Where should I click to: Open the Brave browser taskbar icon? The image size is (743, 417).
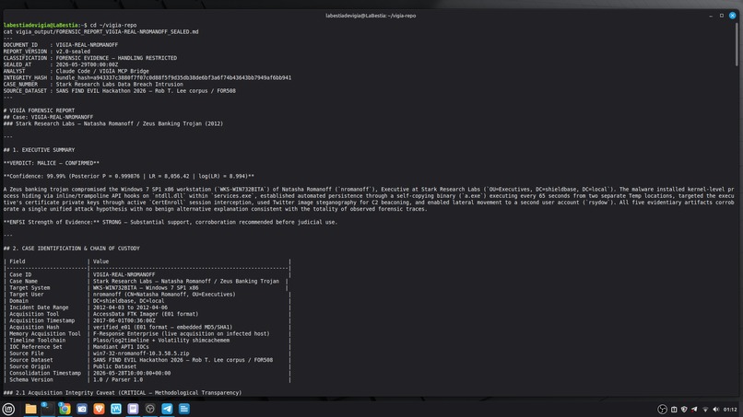(99, 409)
